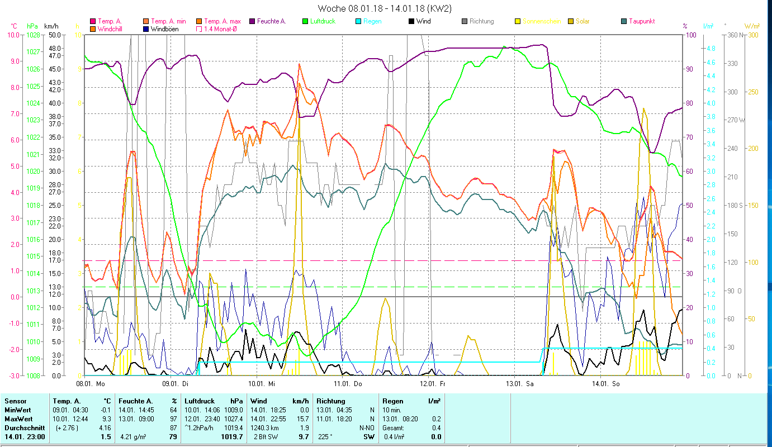
Task: Select the '14.01. So' date label
Action: coord(605,384)
